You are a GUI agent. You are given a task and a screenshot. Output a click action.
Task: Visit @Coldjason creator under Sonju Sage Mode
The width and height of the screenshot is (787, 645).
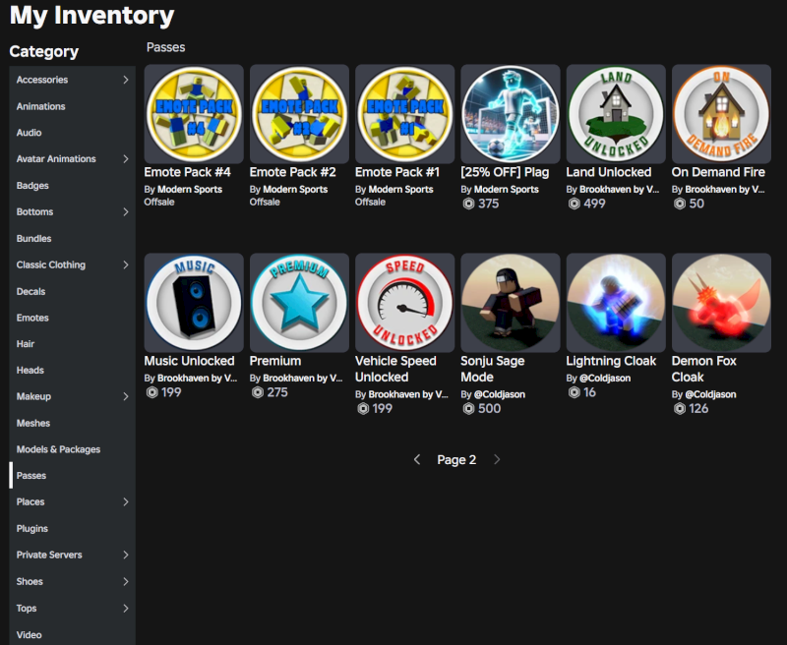(500, 394)
